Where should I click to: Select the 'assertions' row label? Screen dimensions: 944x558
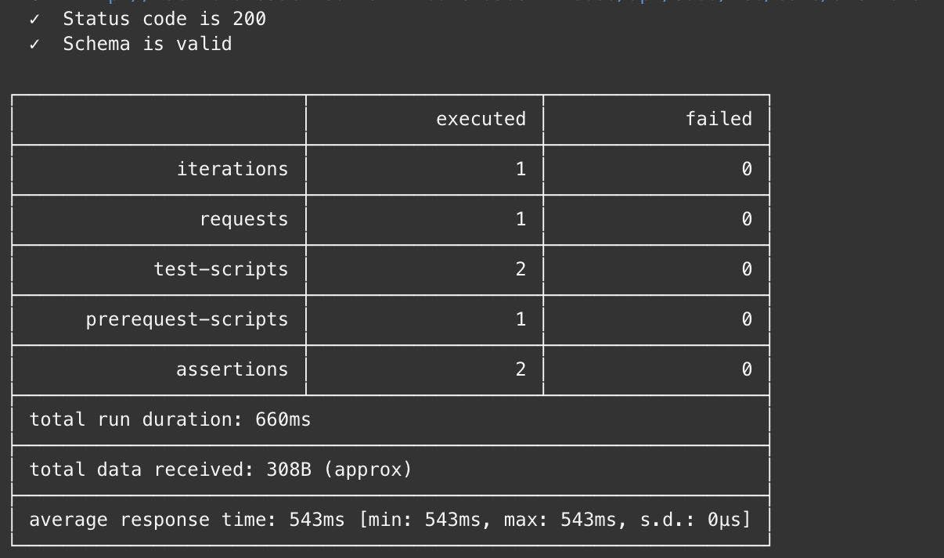coord(232,369)
